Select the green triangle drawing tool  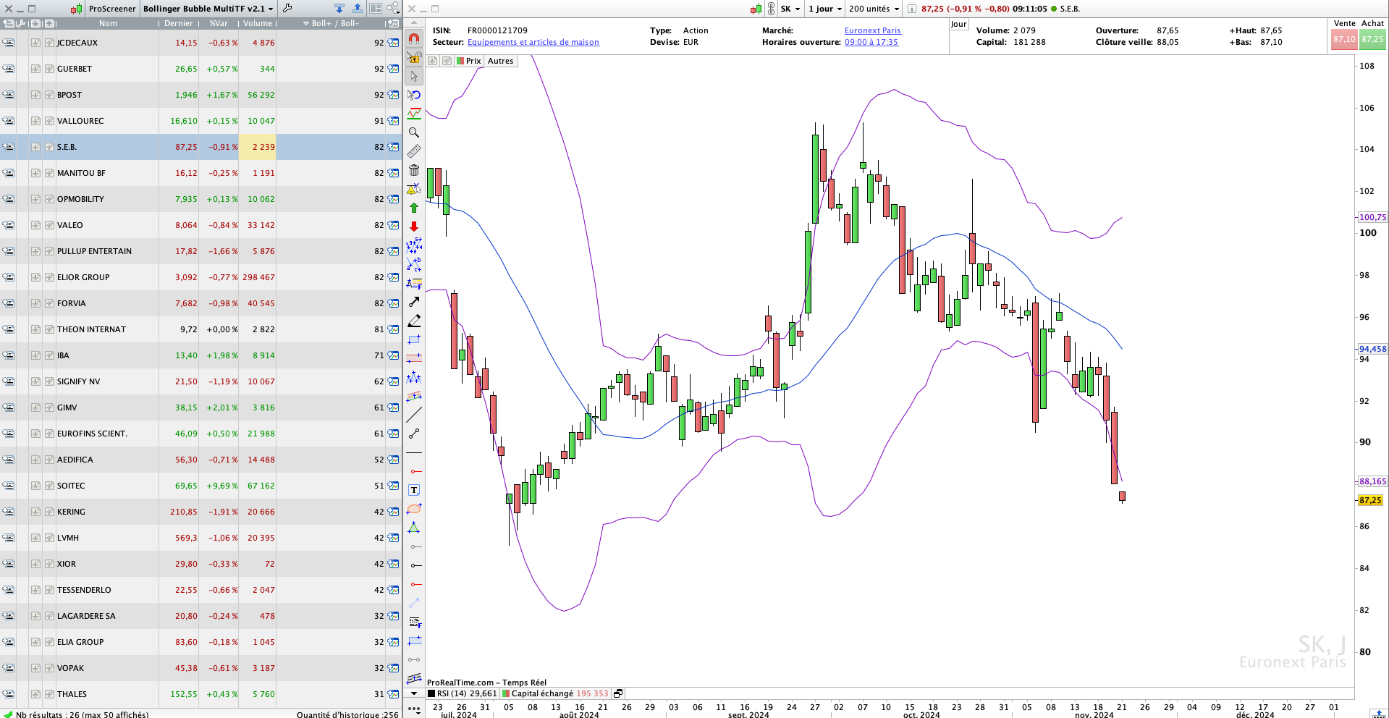click(x=414, y=528)
